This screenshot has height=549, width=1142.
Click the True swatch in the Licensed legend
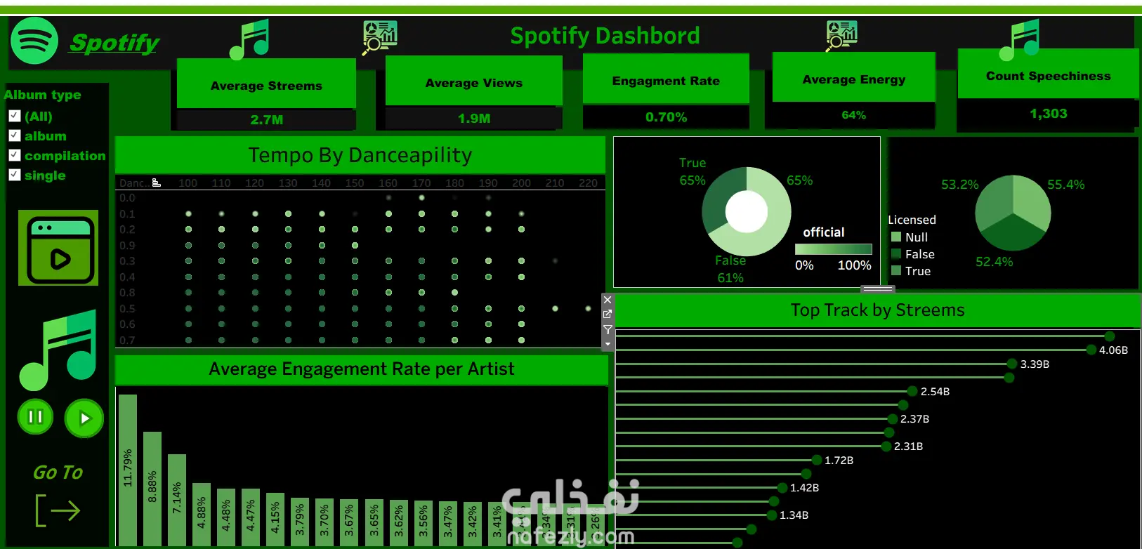(x=896, y=270)
